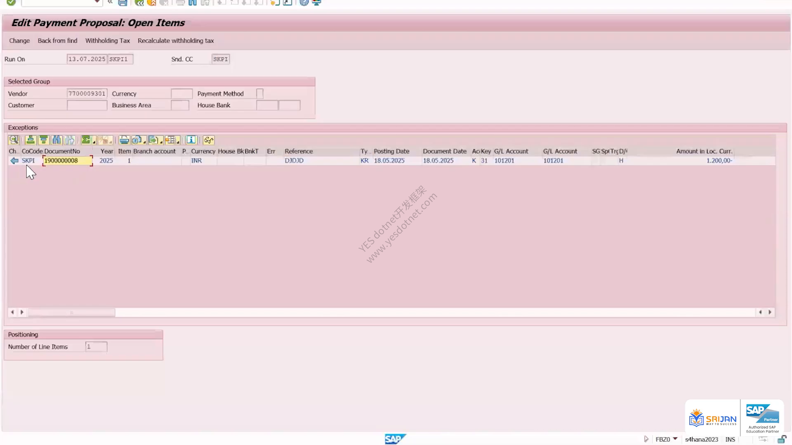Click the Payment Method checkbox field
Viewport: 792px width, 445px height.
[259, 94]
